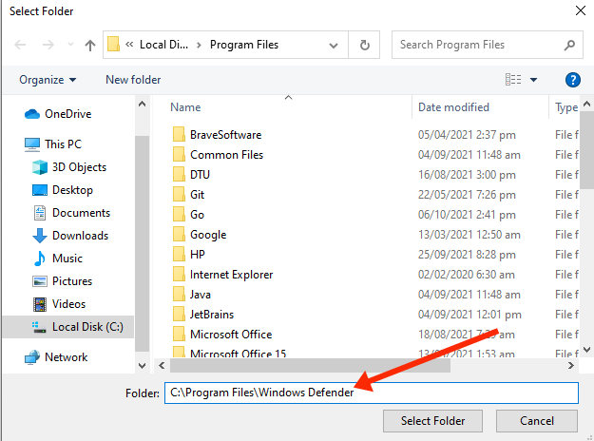Click the horizontal scrollbar thumb
Image resolution: width=594 pixels, height=441 pixels.
tap(310, 366)
